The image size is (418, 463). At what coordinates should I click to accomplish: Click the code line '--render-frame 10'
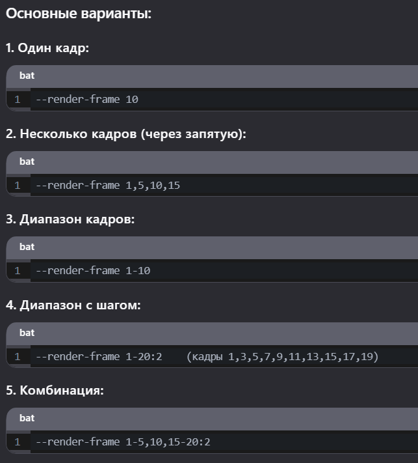pyautogui.click(x=86, y=100)
